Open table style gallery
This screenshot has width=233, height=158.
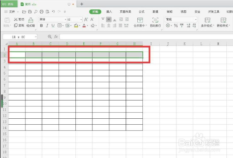point(223,22)
